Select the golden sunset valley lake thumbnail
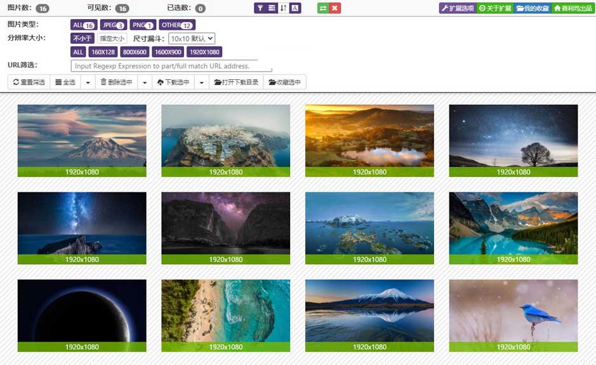This screenshot has width=596, height=365. point(369,141)
